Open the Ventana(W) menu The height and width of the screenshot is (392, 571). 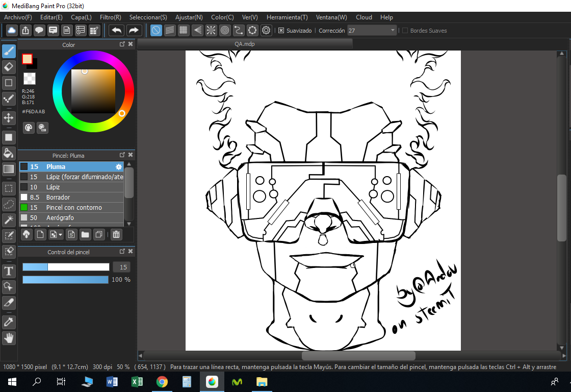point(331,17)
